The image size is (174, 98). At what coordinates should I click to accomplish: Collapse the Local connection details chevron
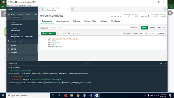coord(9,14)
